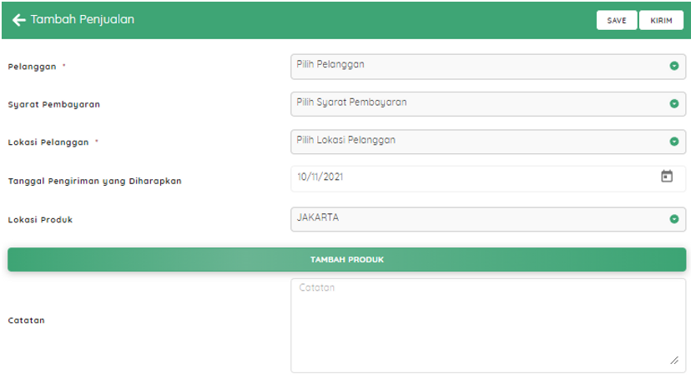Click the TAMBAH PRODUK button
This screenshot has height=384, width=691.
[x=346, y=260]
